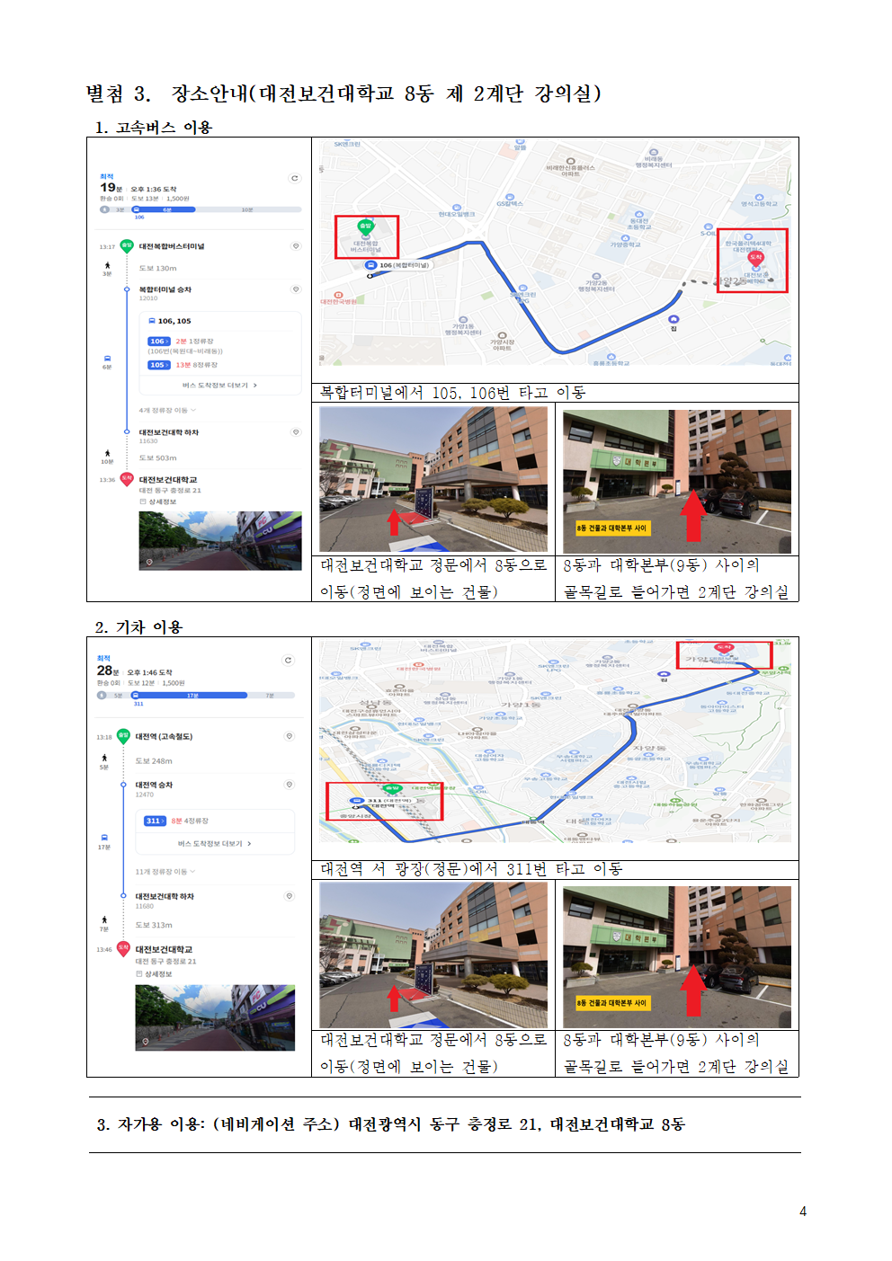This screenshot has height=1261, width=892.
Task: Open street-view thumbnail in the 19분 route panel
Action: tap(220, 541)
